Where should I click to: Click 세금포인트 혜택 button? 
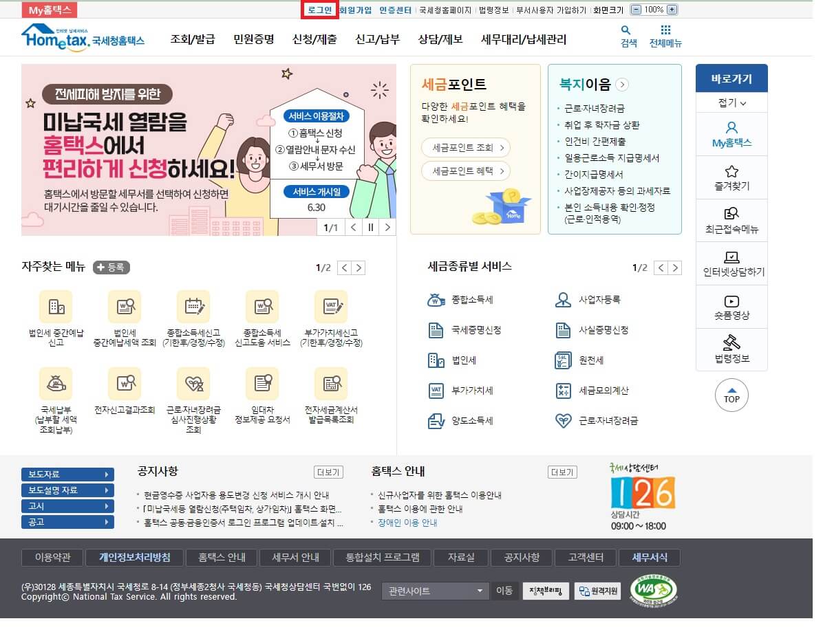[466, 171]
